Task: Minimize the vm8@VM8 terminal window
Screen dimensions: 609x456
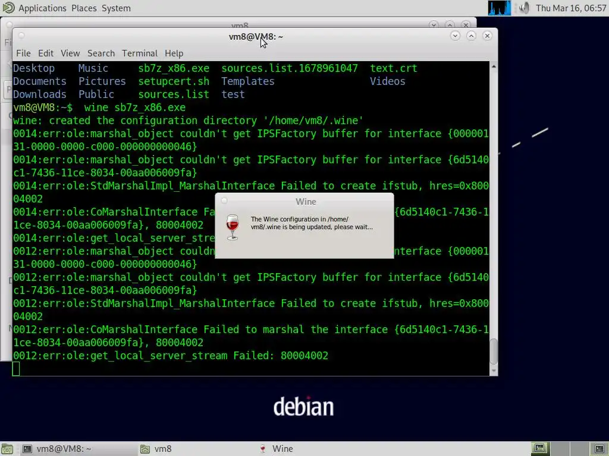Action: [455, 36]
